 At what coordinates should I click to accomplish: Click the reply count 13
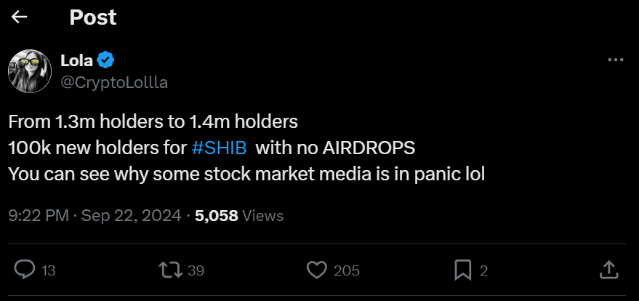coord(49,271)
